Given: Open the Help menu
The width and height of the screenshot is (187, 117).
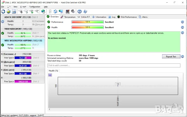Looking at the screenshot, I should 46,7.
